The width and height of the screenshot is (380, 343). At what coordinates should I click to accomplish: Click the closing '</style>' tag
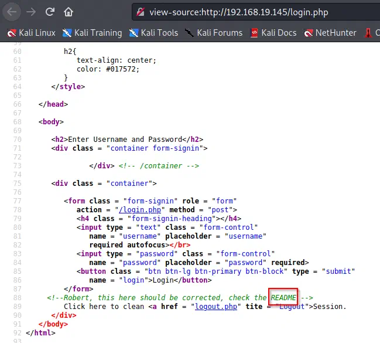tap(68, 87)
